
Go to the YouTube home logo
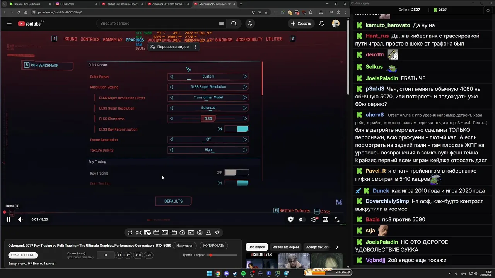coord(29,24)
